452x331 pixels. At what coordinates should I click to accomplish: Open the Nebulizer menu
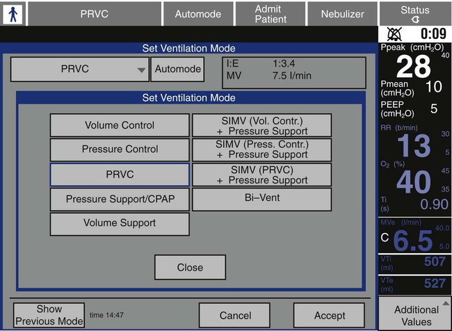(344, 14)
